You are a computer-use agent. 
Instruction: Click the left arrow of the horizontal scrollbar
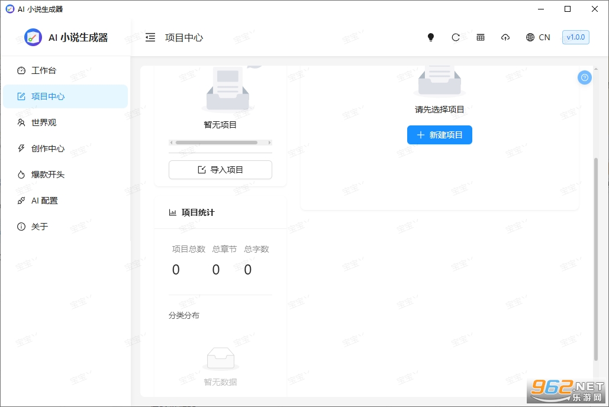(x=171, y=143)
